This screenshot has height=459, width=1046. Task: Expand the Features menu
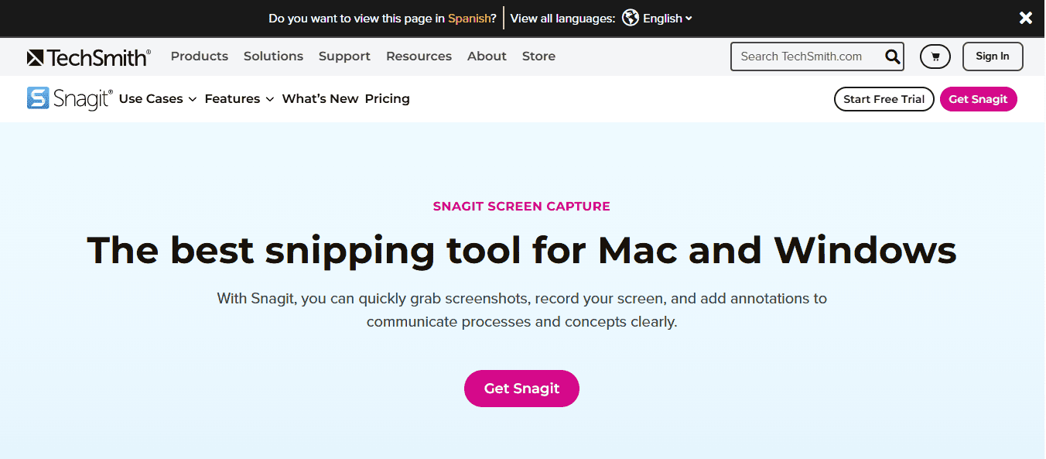click(239, 99)
